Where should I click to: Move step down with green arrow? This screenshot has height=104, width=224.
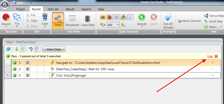(x=17, y=49)
